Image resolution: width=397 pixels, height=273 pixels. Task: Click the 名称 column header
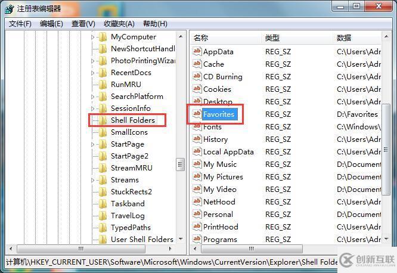201,38
